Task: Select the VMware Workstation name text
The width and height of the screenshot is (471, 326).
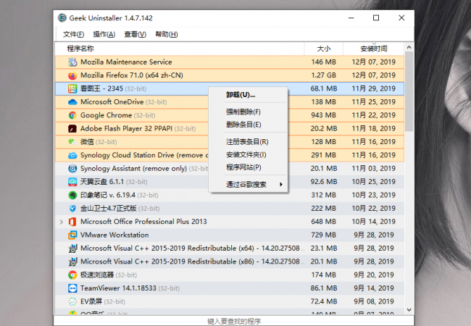Action: [x=114, y=235]
